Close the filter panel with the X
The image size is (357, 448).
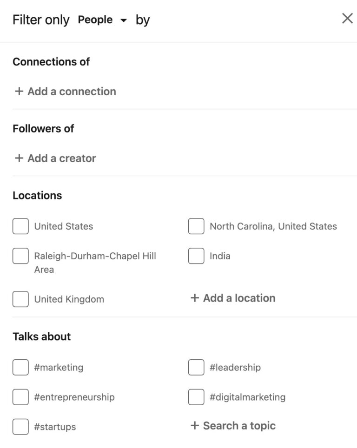(347, 19)
